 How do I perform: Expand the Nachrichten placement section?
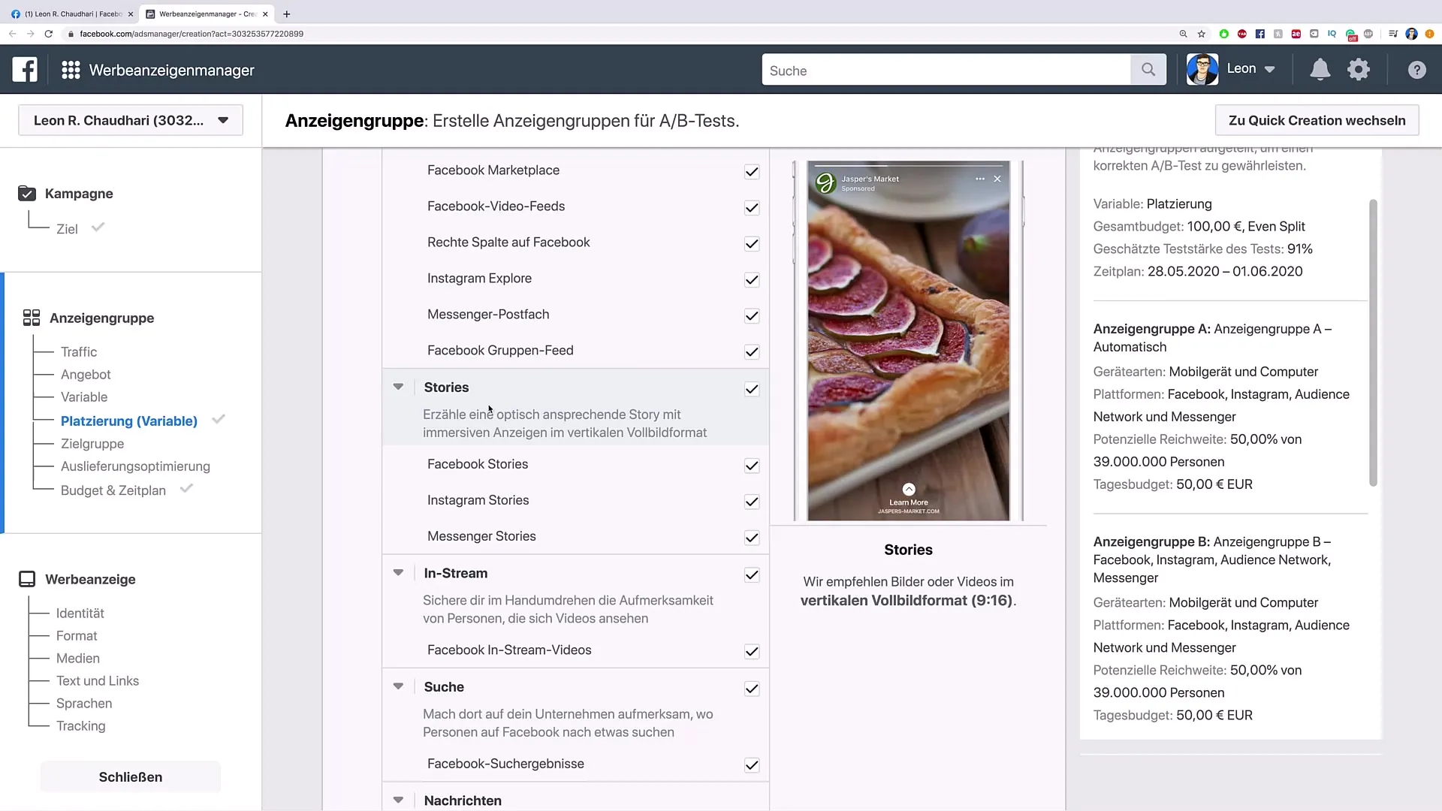[x=397, y=800]
